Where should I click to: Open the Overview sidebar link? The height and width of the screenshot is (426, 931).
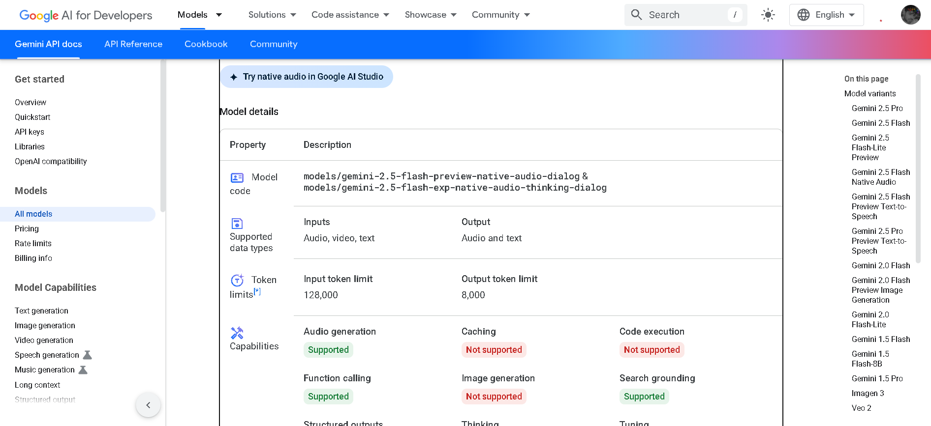pos(31,102)
